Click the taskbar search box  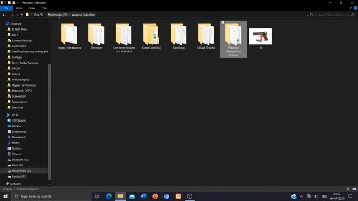51,196
